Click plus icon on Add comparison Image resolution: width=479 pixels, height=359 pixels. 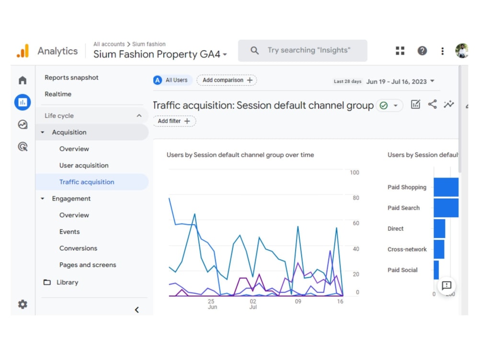coord(250,80)
